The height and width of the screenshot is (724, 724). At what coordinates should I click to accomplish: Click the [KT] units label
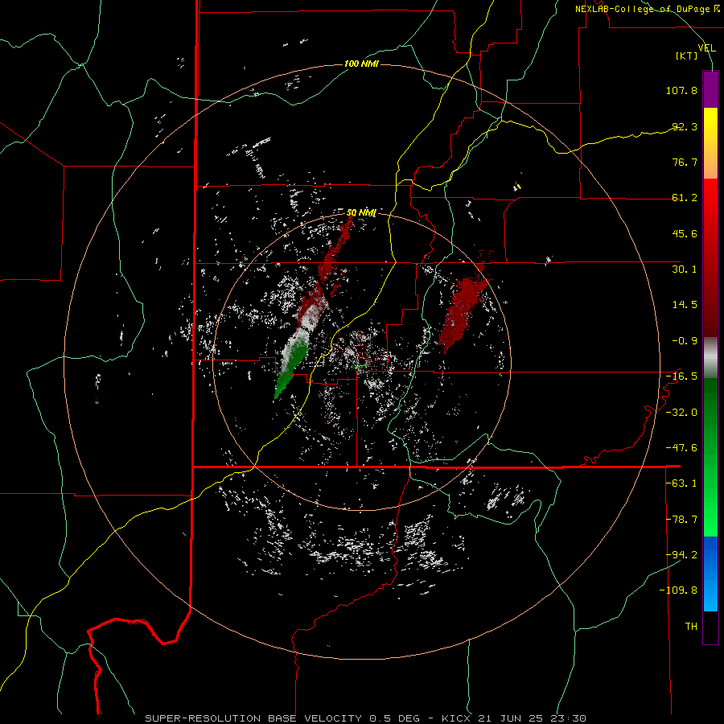pos(687,56)
